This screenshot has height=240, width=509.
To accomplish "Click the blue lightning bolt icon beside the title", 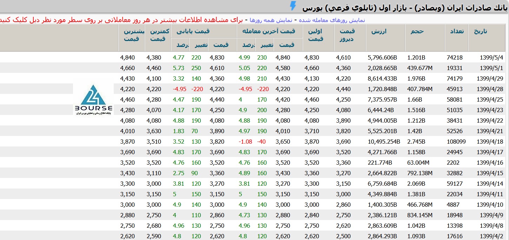I will click(292, 6).
